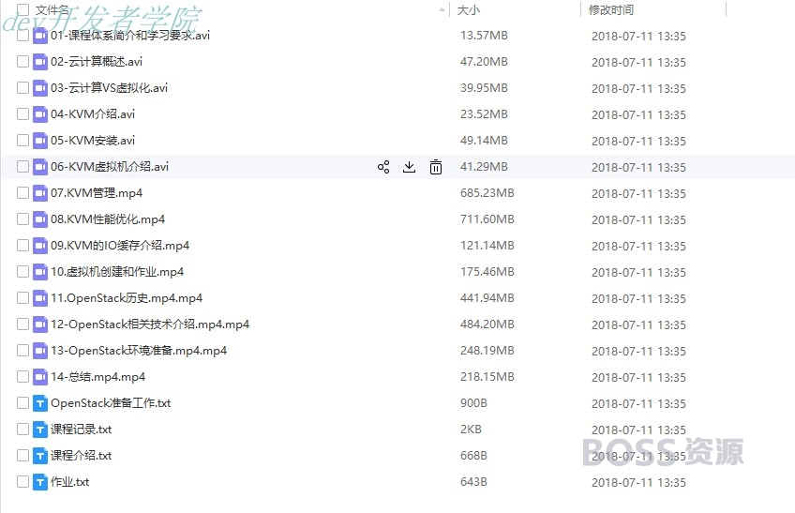This screenshot has width=795, height=513.
Task: Click the video icon of 11.OpenStack历史.mp4.mp4
Action: coord(40,298)
